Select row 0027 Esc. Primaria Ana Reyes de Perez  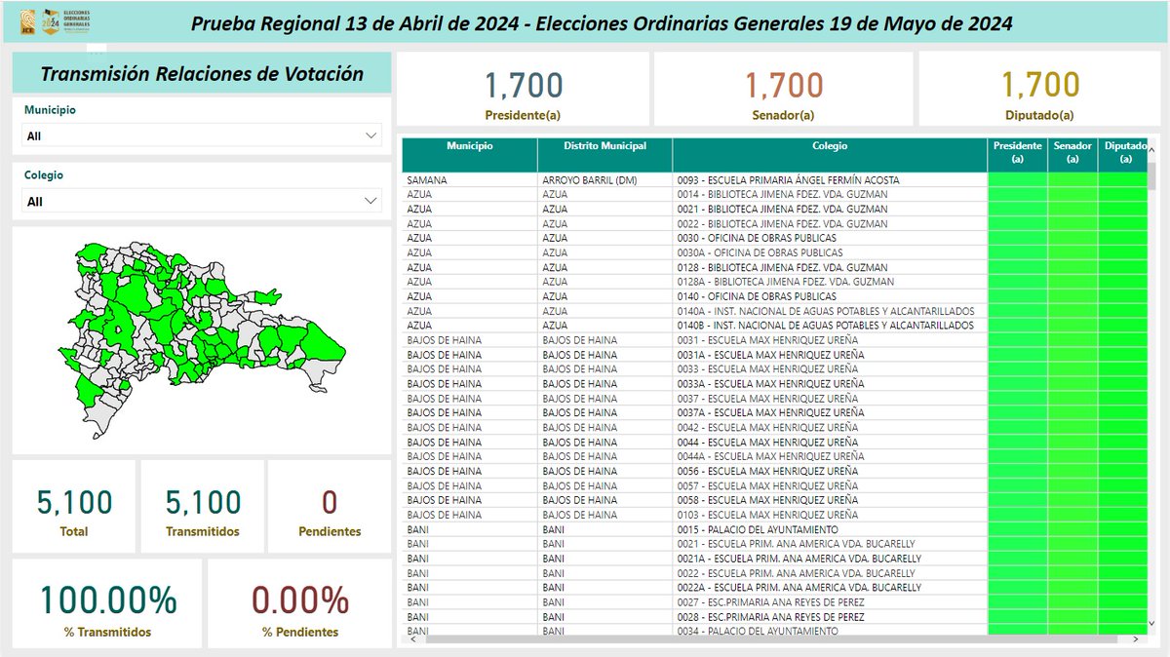[775, 602]
